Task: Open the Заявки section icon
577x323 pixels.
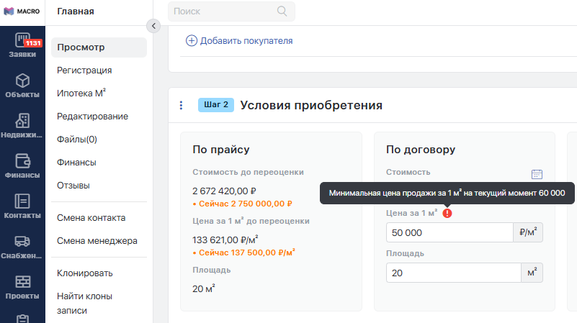Action: point(22,42)
